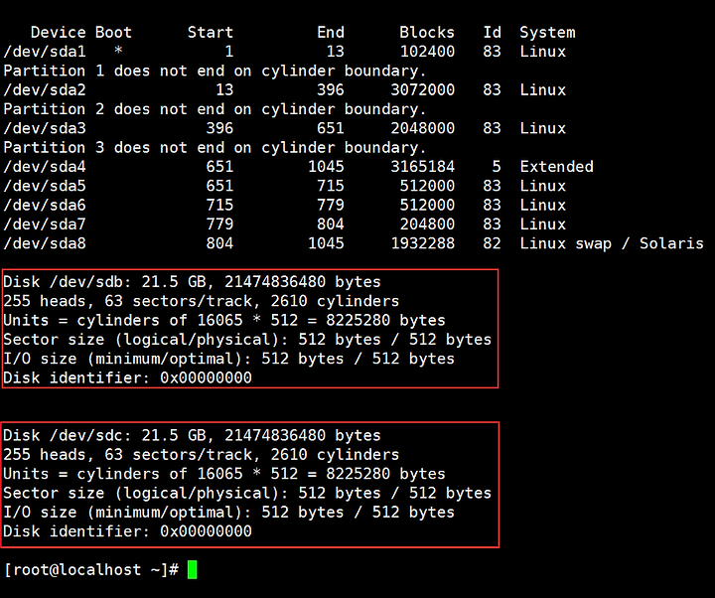This screenshot has width=715, height=598.
Task: Click the Blocks column header
Action: 427,33
